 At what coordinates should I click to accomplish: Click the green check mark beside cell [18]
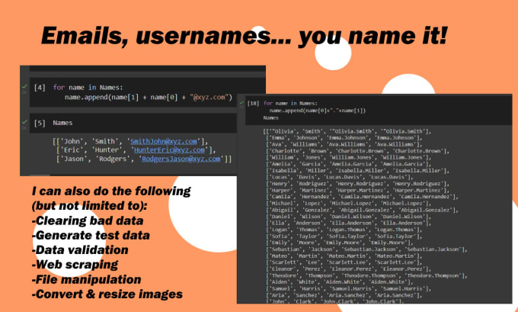[241, 103]
